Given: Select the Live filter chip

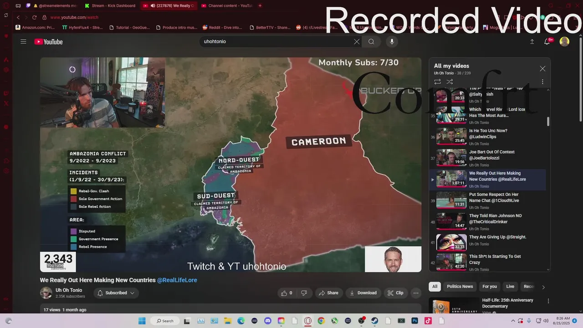Looking at the screenshot, I should click(510, 287).
